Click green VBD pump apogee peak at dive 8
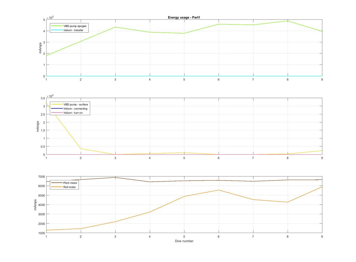Viewport: 356px width, 262px height. tap(287, 21)
